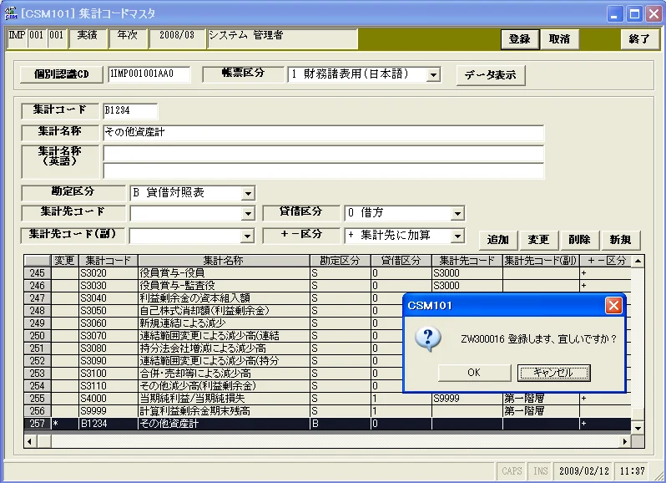Image resolution: width=666 pixels, height=483 pixels.
Task: Click the 取消 button
Action: pyautogui.click(x=559, y=39)
